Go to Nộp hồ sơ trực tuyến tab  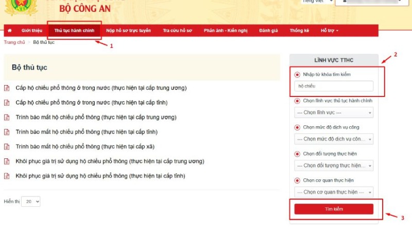click(128, 31)
